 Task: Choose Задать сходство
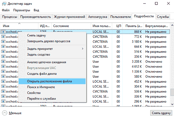pos(52,55)
